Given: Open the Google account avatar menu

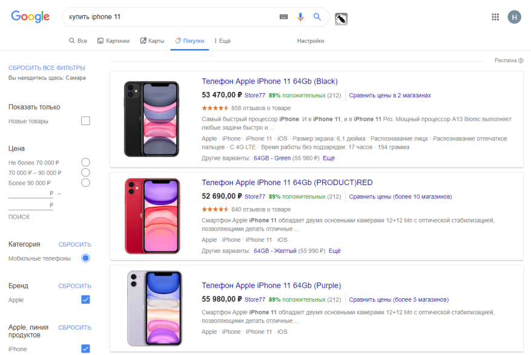Looking at the screenshot, I should pyautogui.click(x=514, y=17).
